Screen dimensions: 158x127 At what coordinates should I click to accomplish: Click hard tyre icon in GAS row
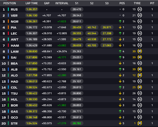[140, 111]
